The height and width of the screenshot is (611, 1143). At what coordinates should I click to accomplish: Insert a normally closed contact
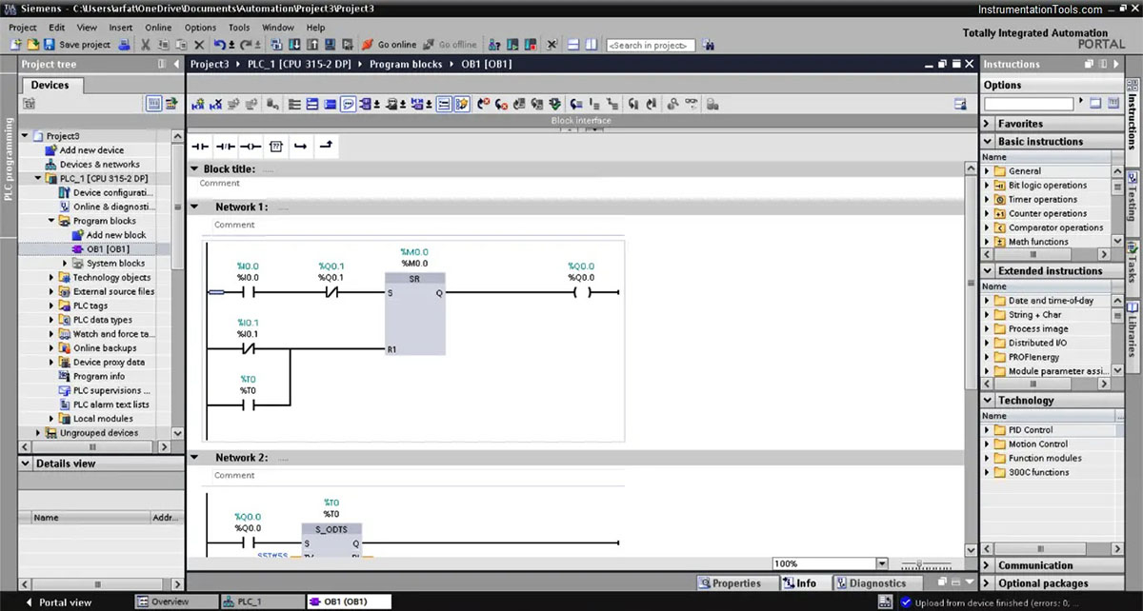pos(225,147)
